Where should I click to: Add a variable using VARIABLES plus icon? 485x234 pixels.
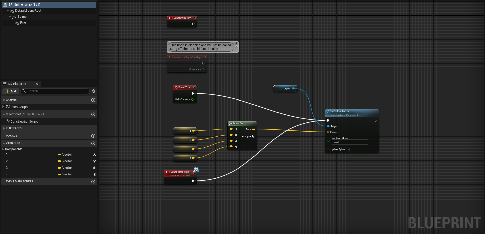[93, 143]
